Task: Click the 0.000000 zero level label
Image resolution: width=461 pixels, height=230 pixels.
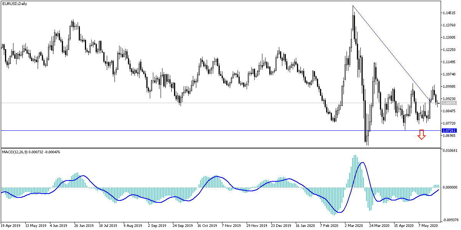Action: coord(450,187)
